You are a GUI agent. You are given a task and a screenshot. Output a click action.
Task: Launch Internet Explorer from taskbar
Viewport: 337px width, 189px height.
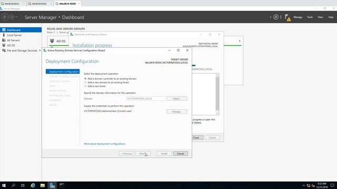click(33, 185)
